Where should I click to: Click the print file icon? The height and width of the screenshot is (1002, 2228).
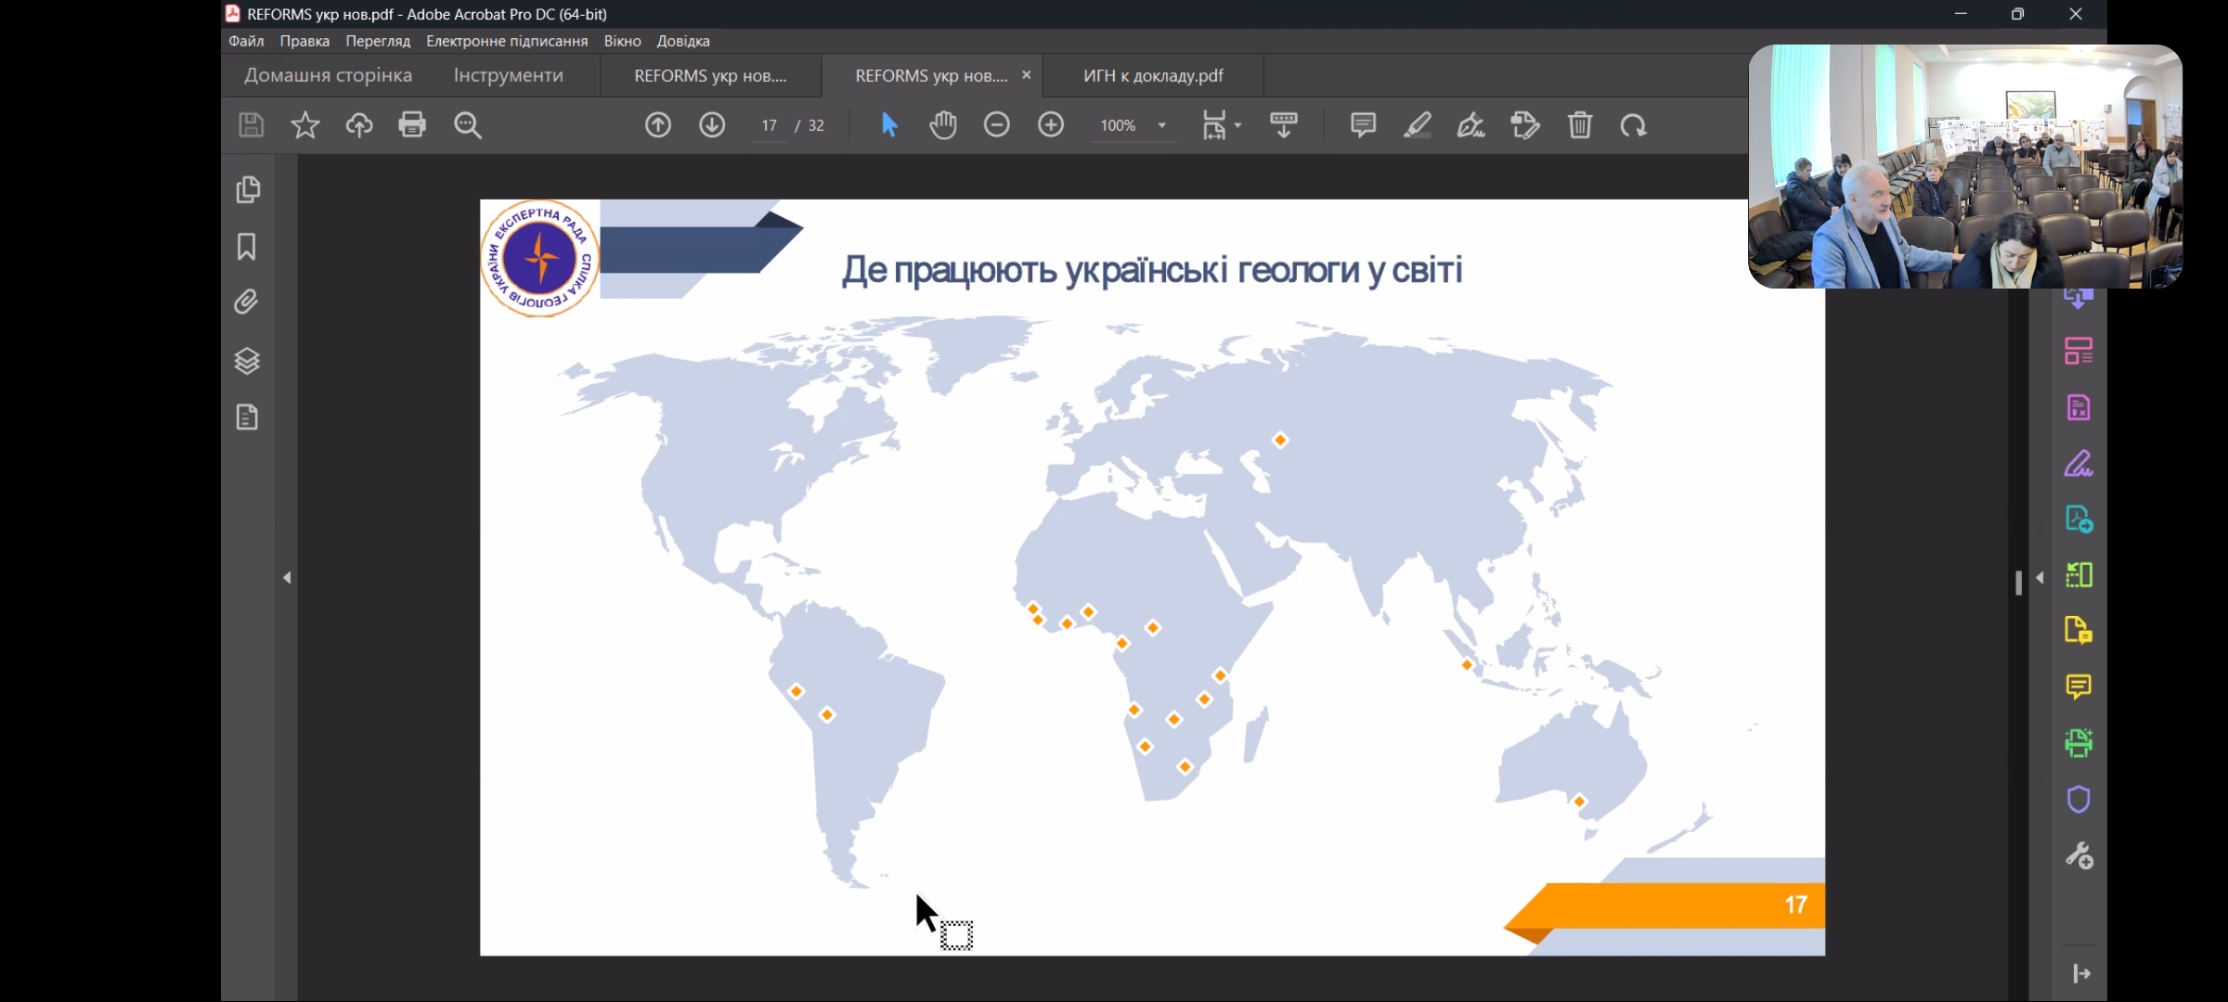click(412, 124)
